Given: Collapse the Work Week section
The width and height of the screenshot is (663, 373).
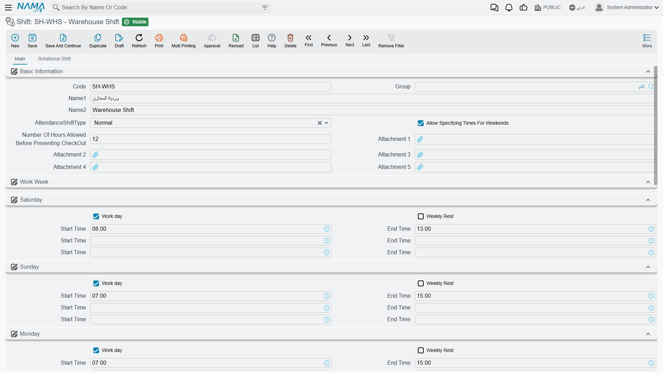Looking at the screenshot, I should (x=648, y=182).
